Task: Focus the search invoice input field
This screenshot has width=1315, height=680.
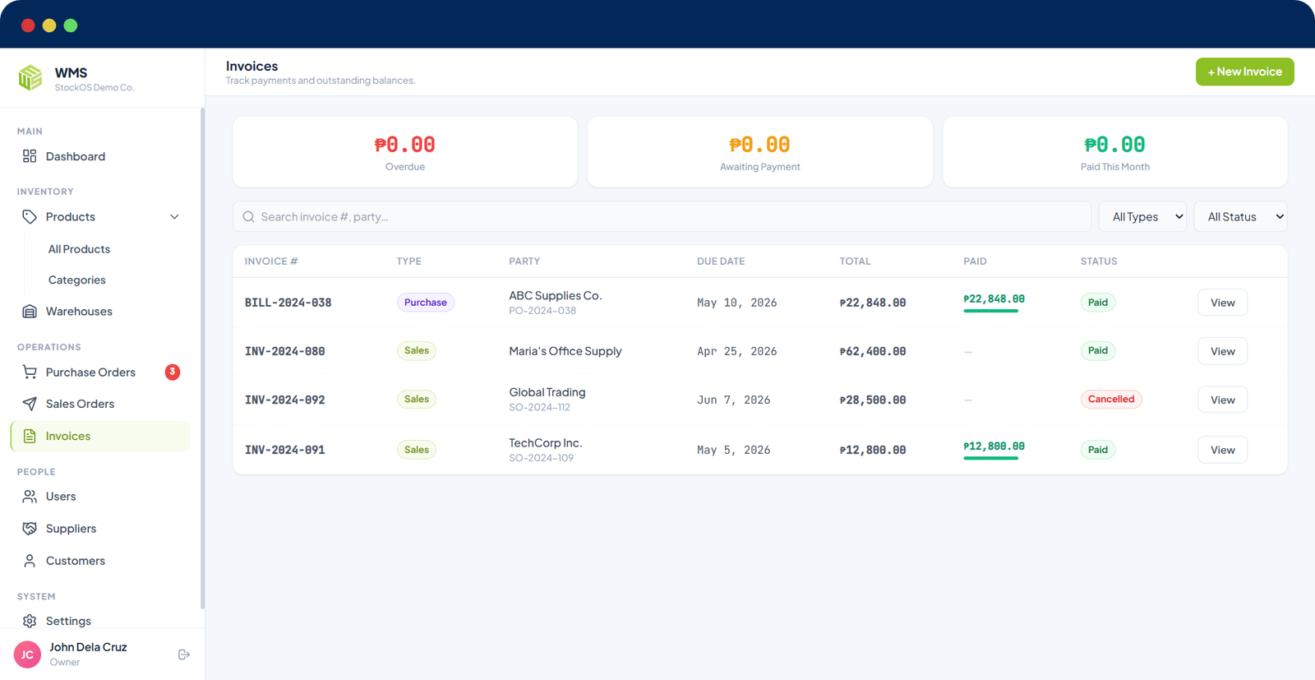Action: tap(662, 217)
